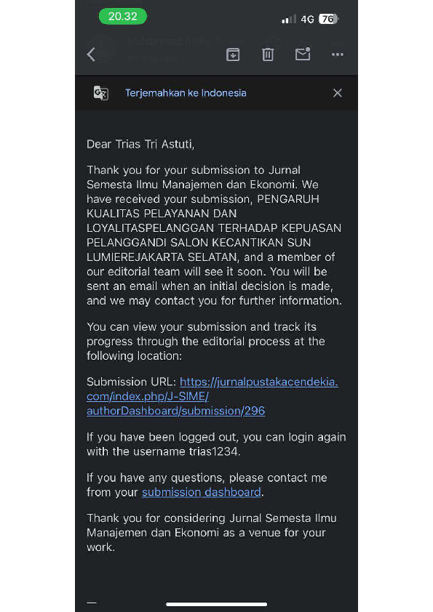Screen dimensions: 433x612
Task: Archive this email with the box-arrow icon
Action: 233,55
